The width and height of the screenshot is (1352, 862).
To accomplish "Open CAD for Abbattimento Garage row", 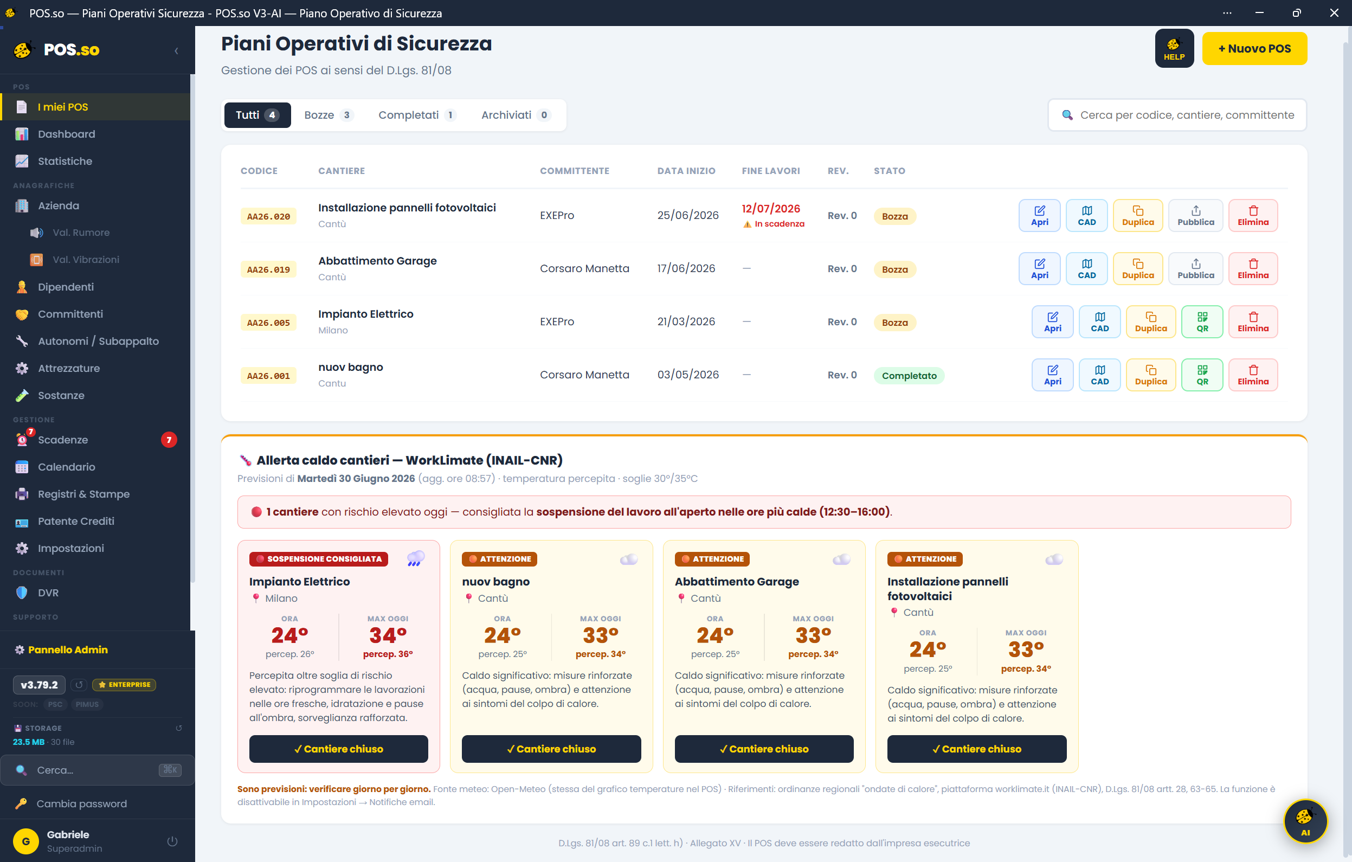I will [x=1086, y=268].
